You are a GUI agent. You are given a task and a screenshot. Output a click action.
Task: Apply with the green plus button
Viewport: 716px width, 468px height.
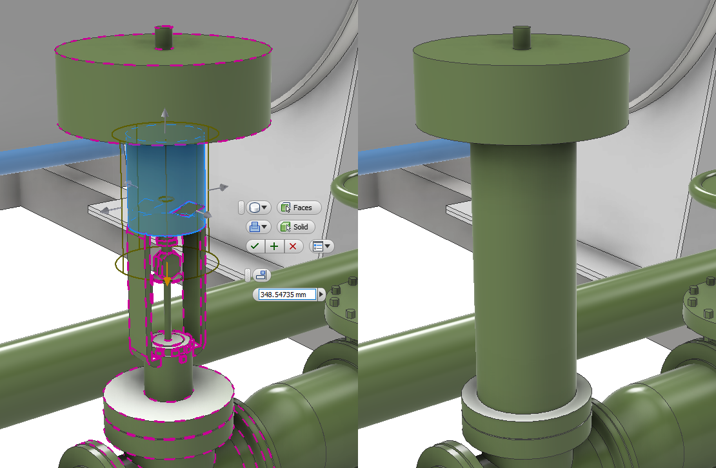(x=274, y=246)
